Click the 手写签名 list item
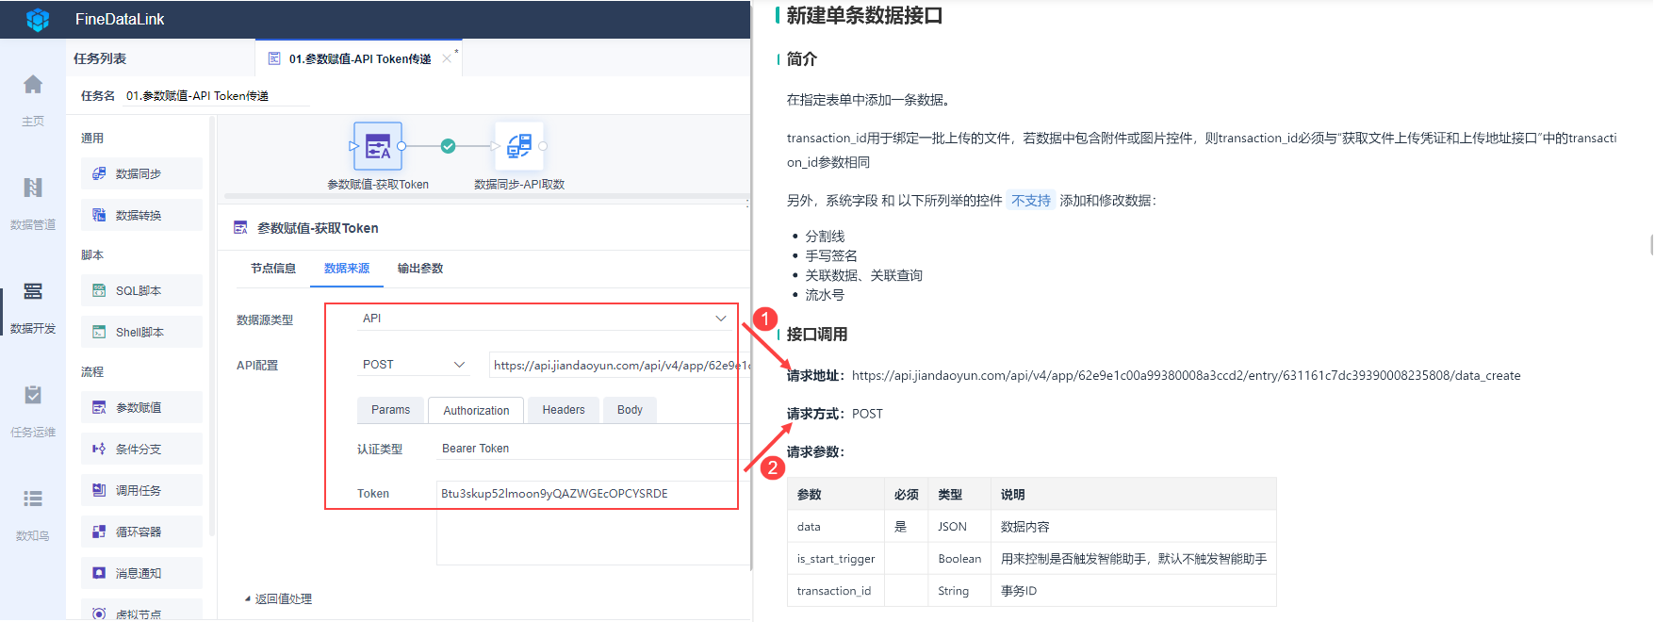 click(831, 255)
